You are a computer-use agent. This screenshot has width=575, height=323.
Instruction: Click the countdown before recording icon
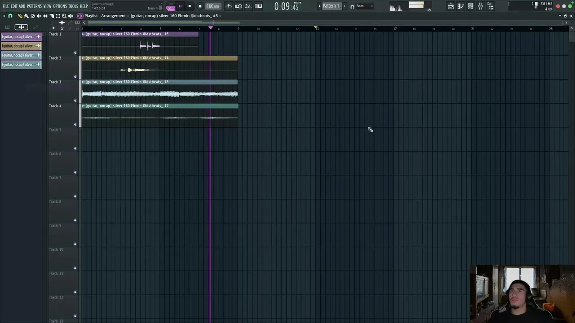click(x=248, y=6)
